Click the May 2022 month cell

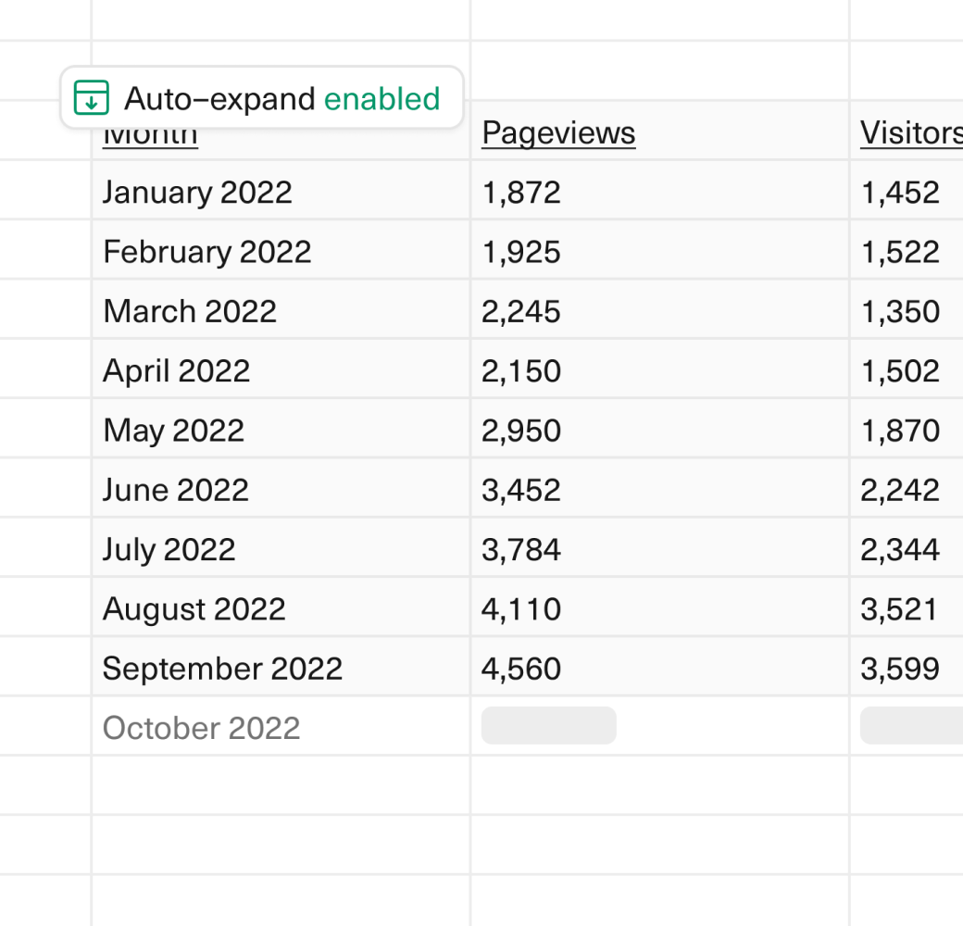[173, 431]
